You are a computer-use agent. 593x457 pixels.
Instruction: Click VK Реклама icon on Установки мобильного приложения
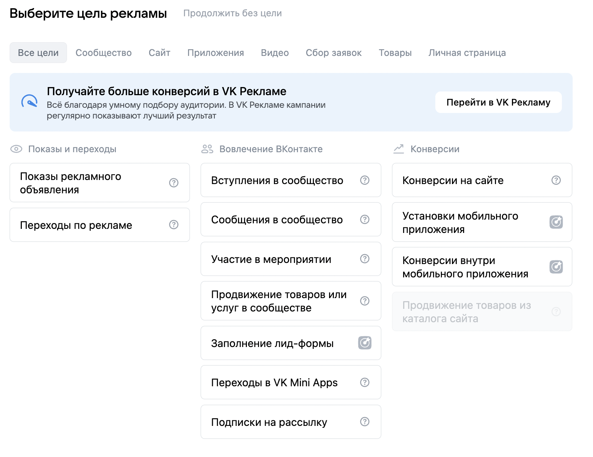(556, 222)
